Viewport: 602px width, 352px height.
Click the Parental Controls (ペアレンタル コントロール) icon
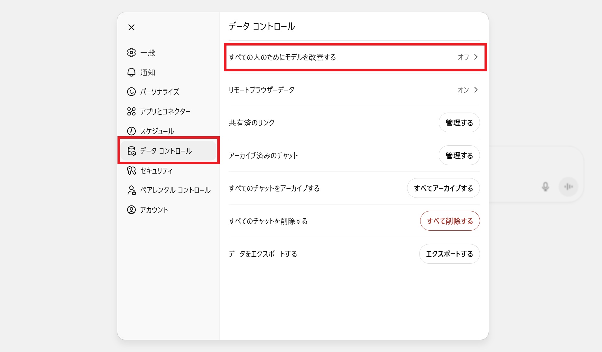[131, 190]
